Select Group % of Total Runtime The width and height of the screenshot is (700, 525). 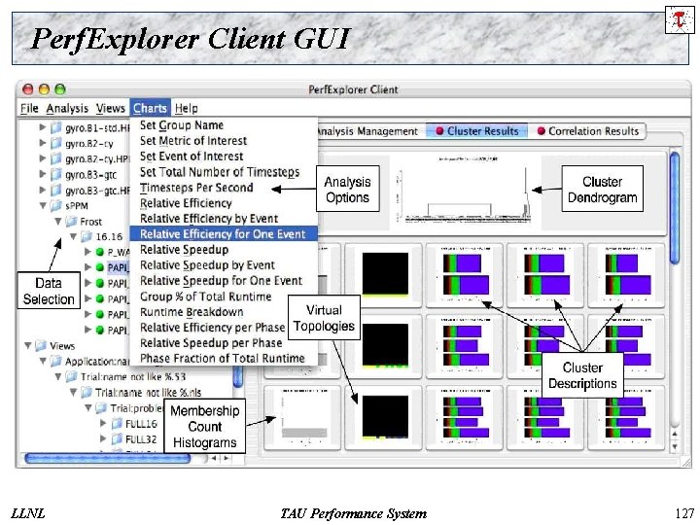[x=224, y=297]
